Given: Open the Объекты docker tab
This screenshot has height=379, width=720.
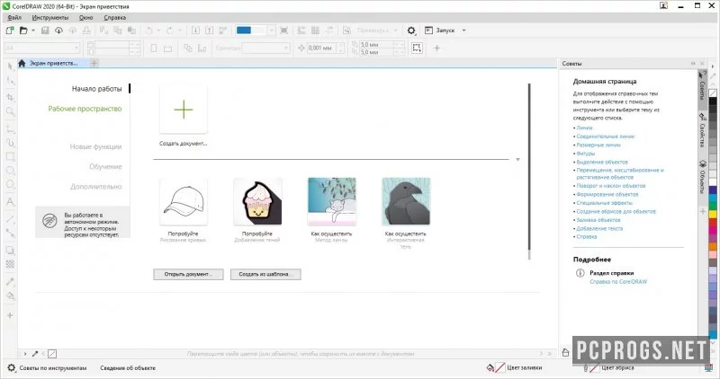Looking at the screenshot, I should 703,177.
